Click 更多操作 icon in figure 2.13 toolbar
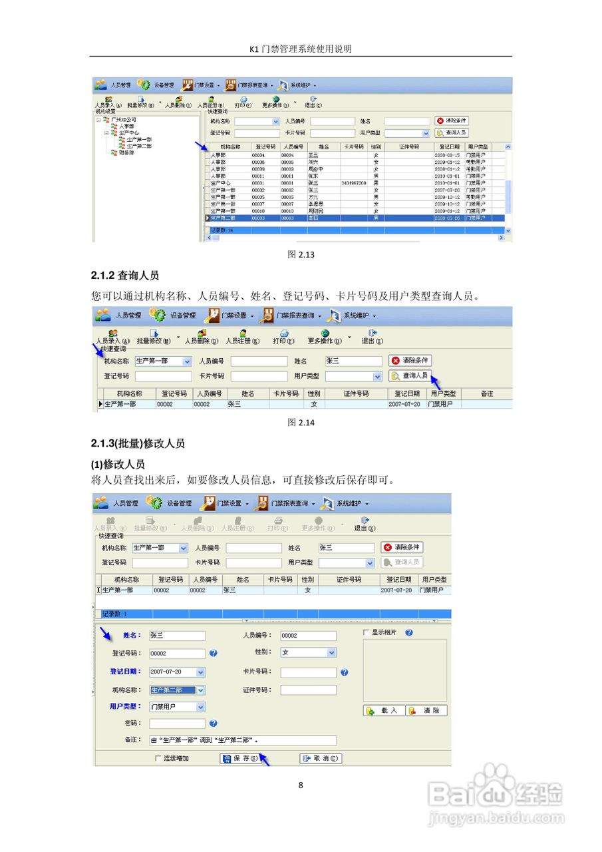Image resolution: width=602 pixels, height=852 pixels. pyautogui.click(x=277, y=99)
